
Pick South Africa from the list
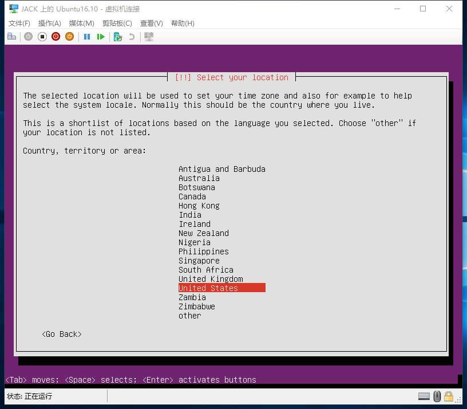pos(222,270)
